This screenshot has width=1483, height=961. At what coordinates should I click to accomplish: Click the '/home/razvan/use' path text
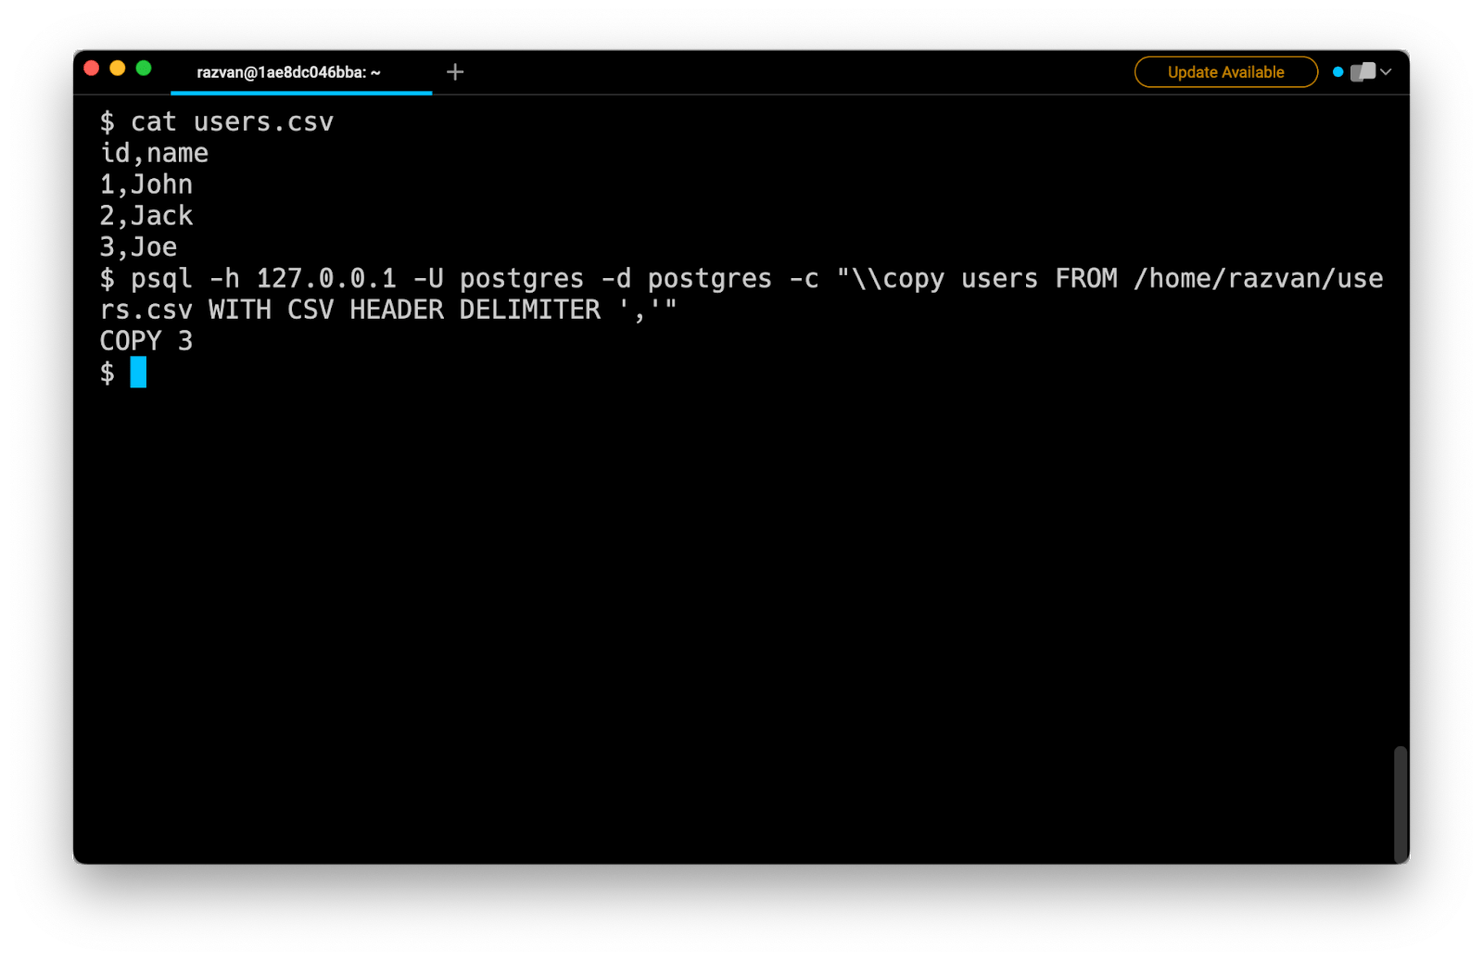(x=1258, y=279)
